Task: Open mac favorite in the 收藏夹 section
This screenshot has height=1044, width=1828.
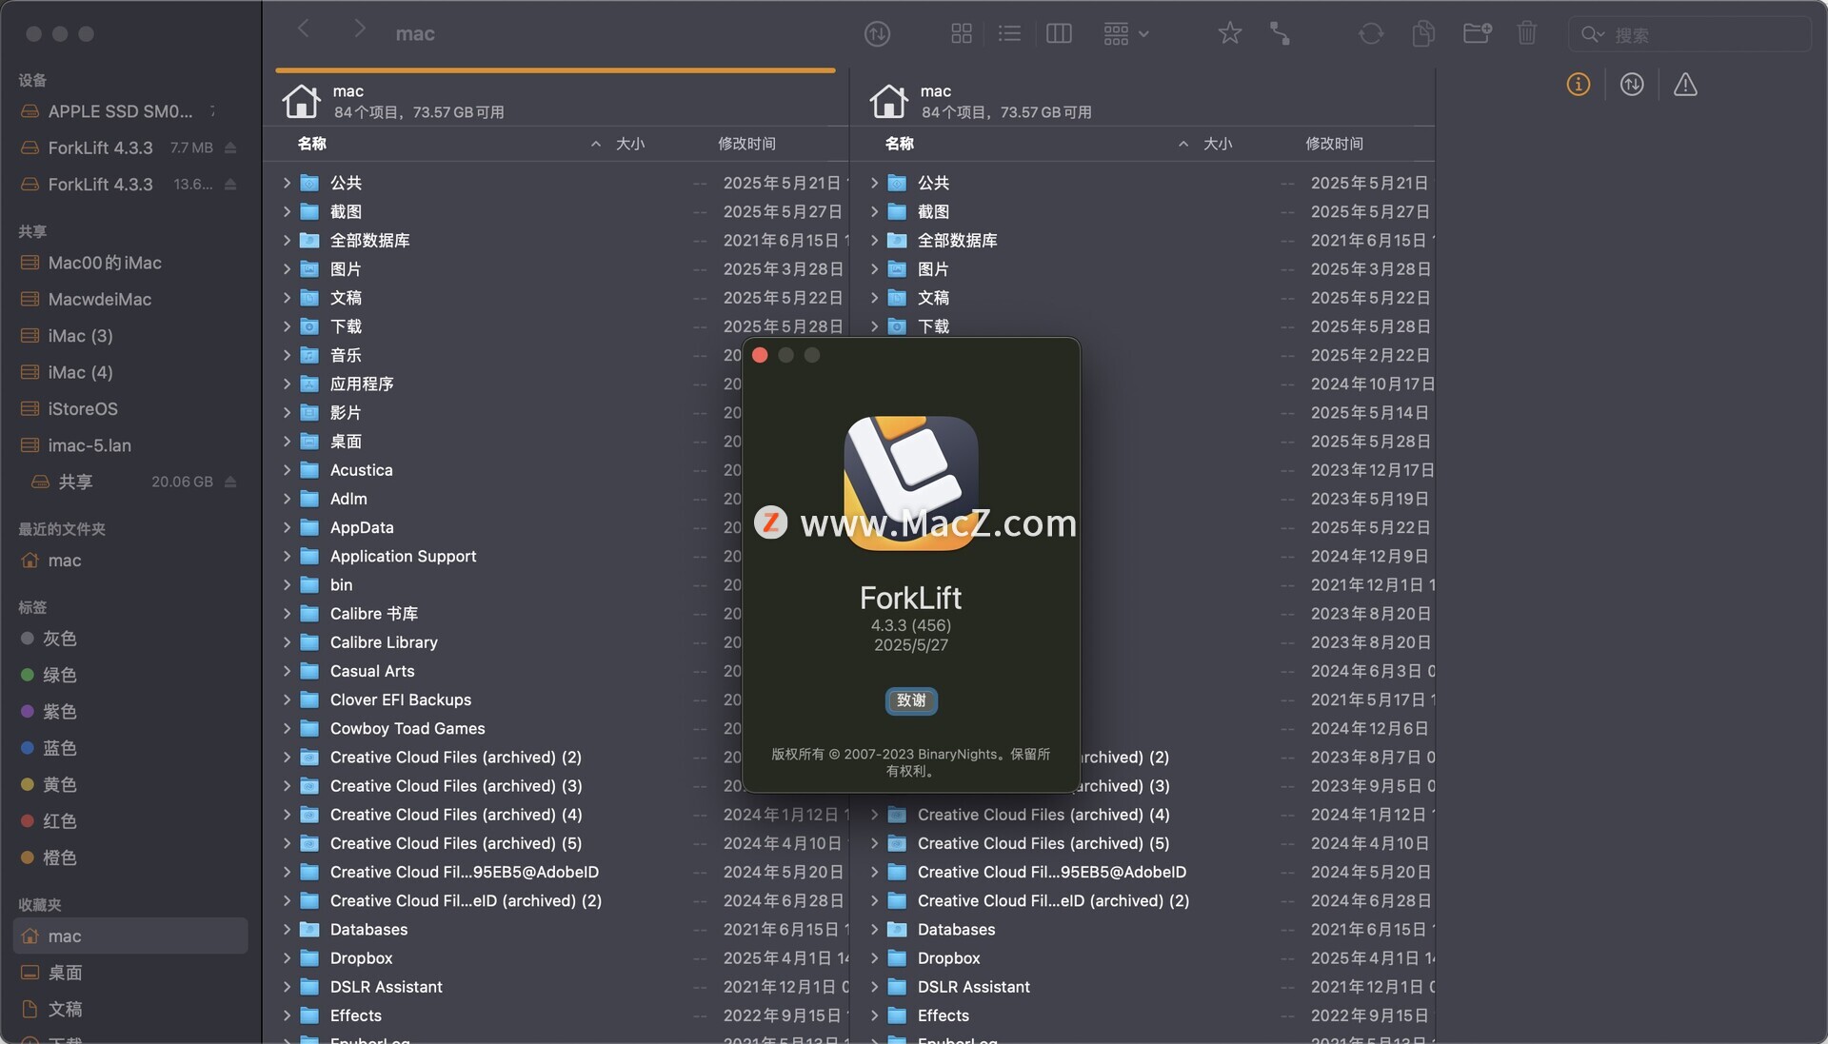Action: (130, 936)
